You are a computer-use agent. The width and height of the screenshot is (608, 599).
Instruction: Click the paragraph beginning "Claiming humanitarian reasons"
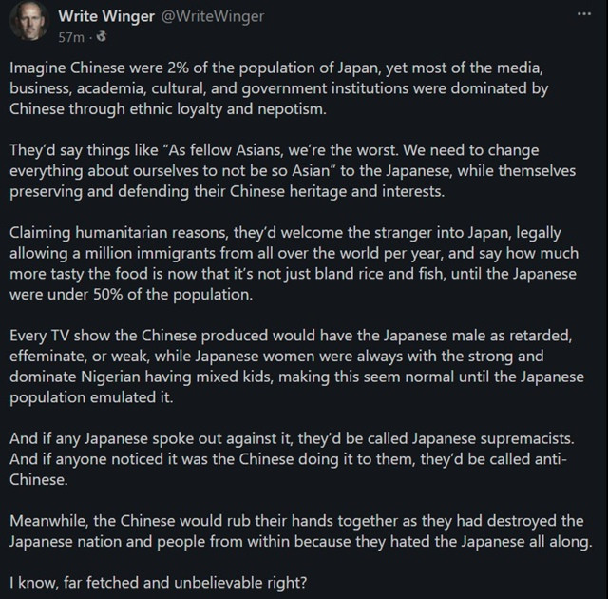pyautogui.click(x=294, y=263)
